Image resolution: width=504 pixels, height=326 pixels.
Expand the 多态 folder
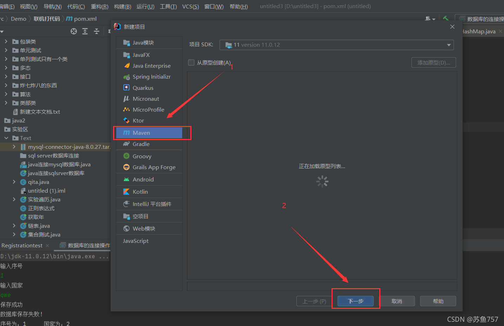pyautogui.click(x=6, y=68)
